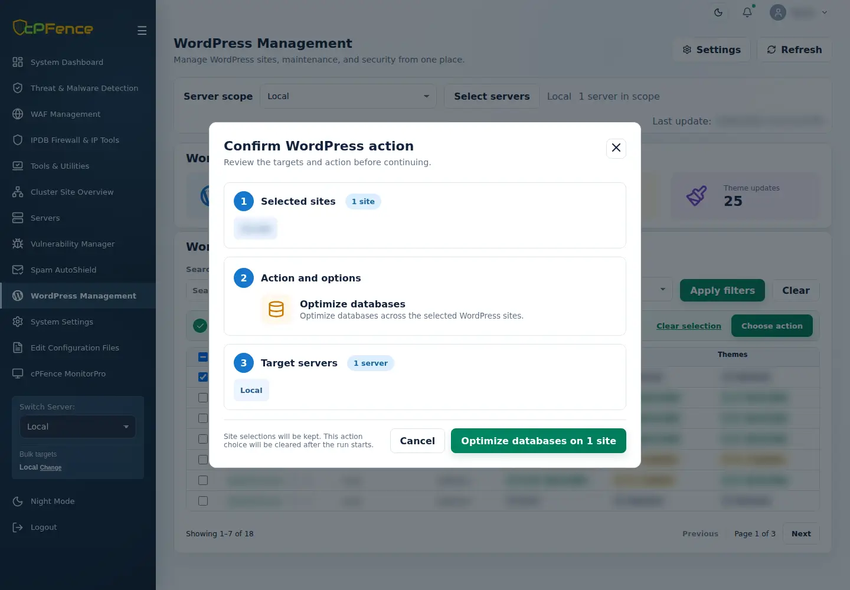Click the Tools & Utilities icon

[x=18, y=166]
